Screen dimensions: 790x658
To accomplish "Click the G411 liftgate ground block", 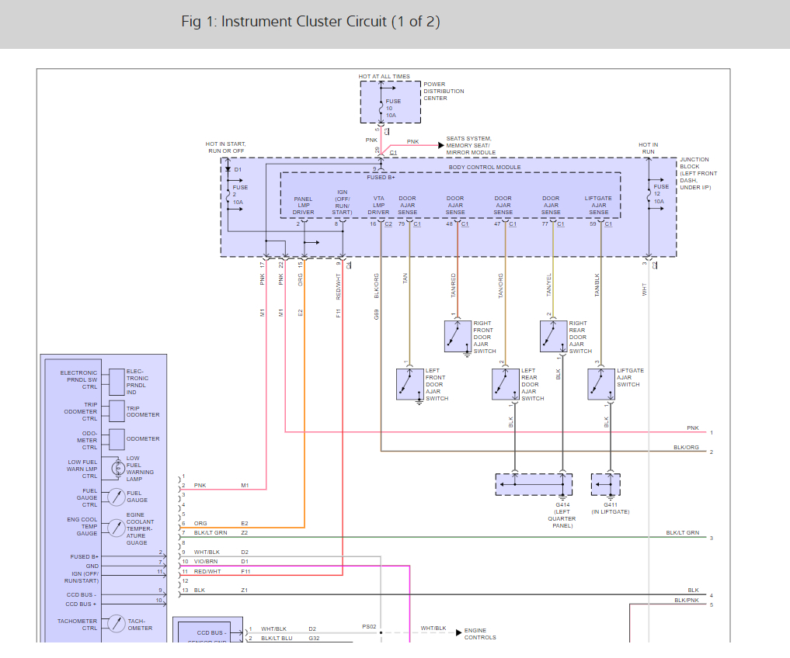I will click(x=606, y=484).
